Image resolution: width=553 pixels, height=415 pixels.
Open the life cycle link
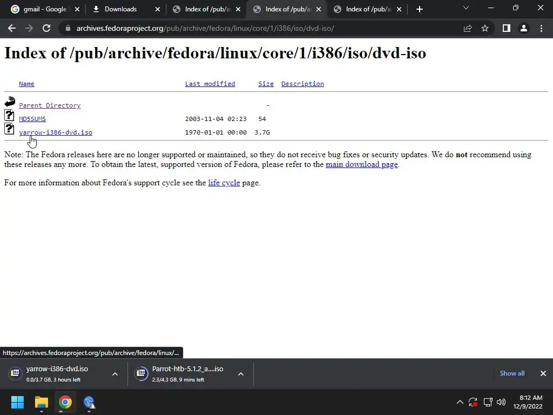pyautogui.click(x=224, y=183)
